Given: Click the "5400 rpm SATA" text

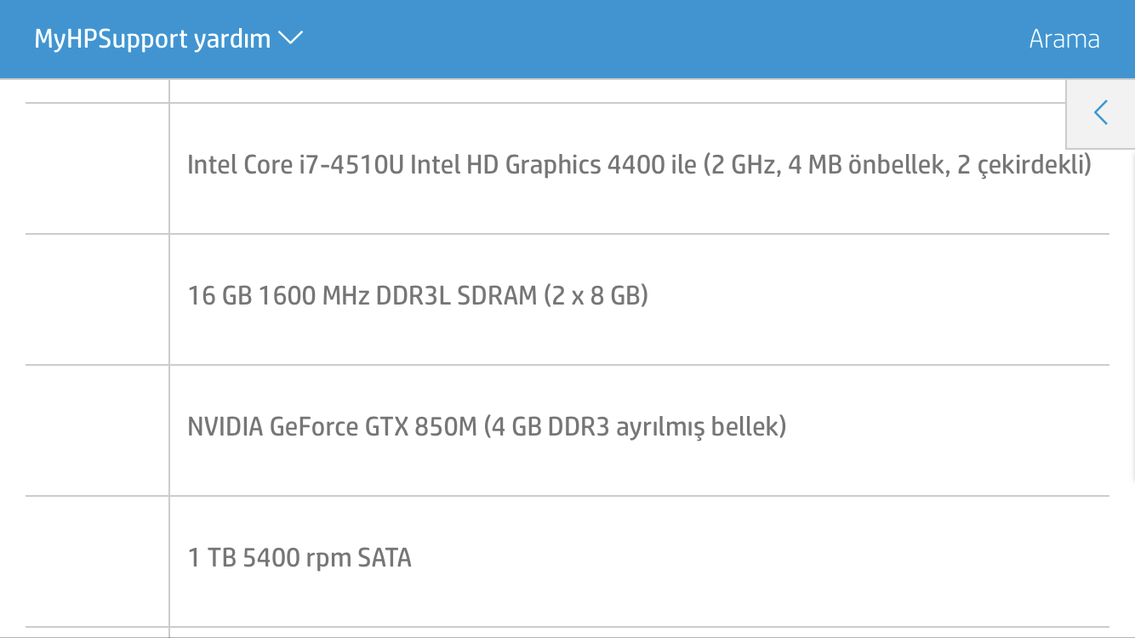Looking at the screenshot, I should 327,558.
